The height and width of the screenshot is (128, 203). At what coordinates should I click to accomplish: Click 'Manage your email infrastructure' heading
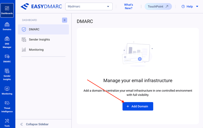pyautogui.click(x=138, y=80)
